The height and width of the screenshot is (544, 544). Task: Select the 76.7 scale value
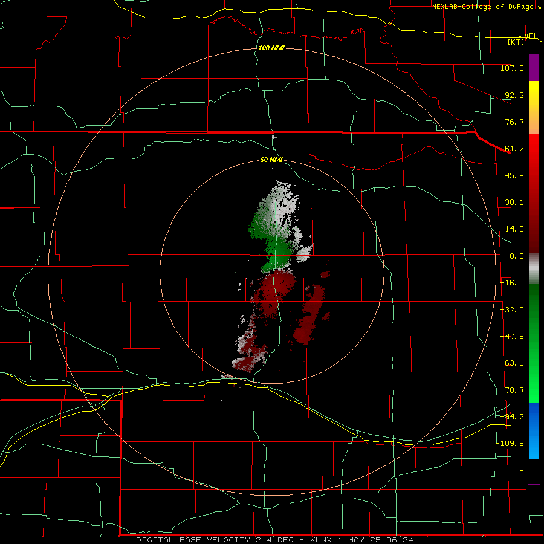pyautogui.click(x=514, y=121)
